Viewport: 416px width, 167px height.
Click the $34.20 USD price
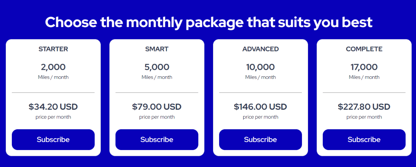(53, 107)
